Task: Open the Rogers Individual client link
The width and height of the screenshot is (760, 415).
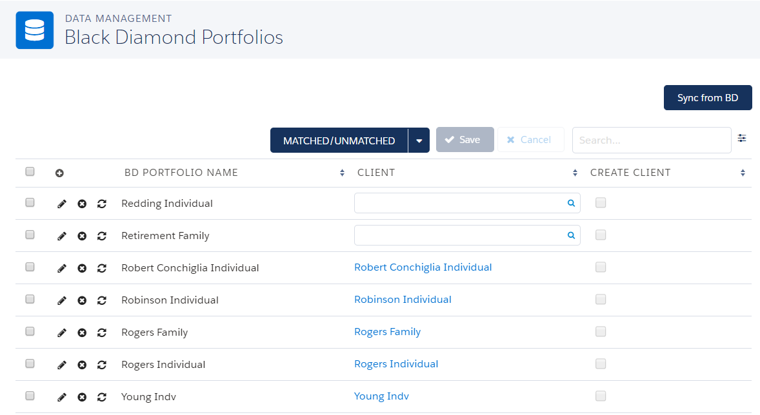Action: [x=396, y=363]
